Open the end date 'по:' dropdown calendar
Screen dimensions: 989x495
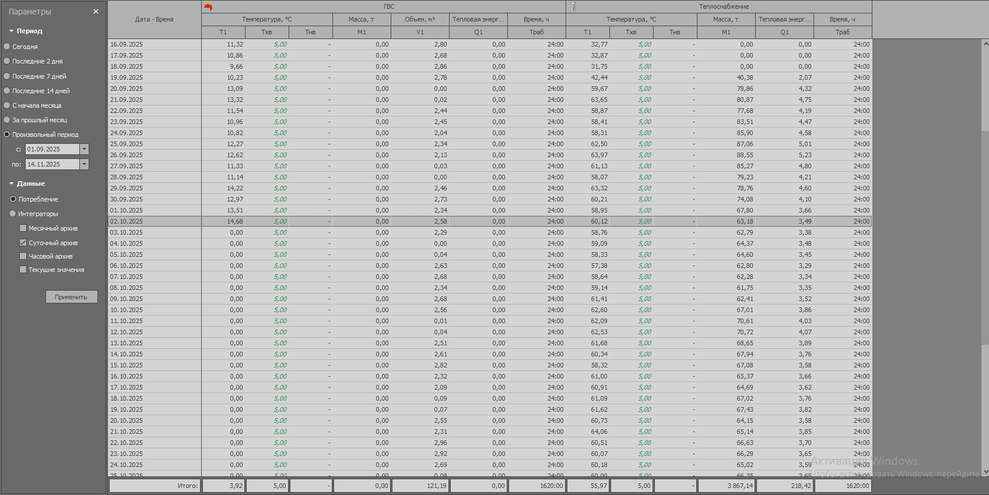click(85, 165)
